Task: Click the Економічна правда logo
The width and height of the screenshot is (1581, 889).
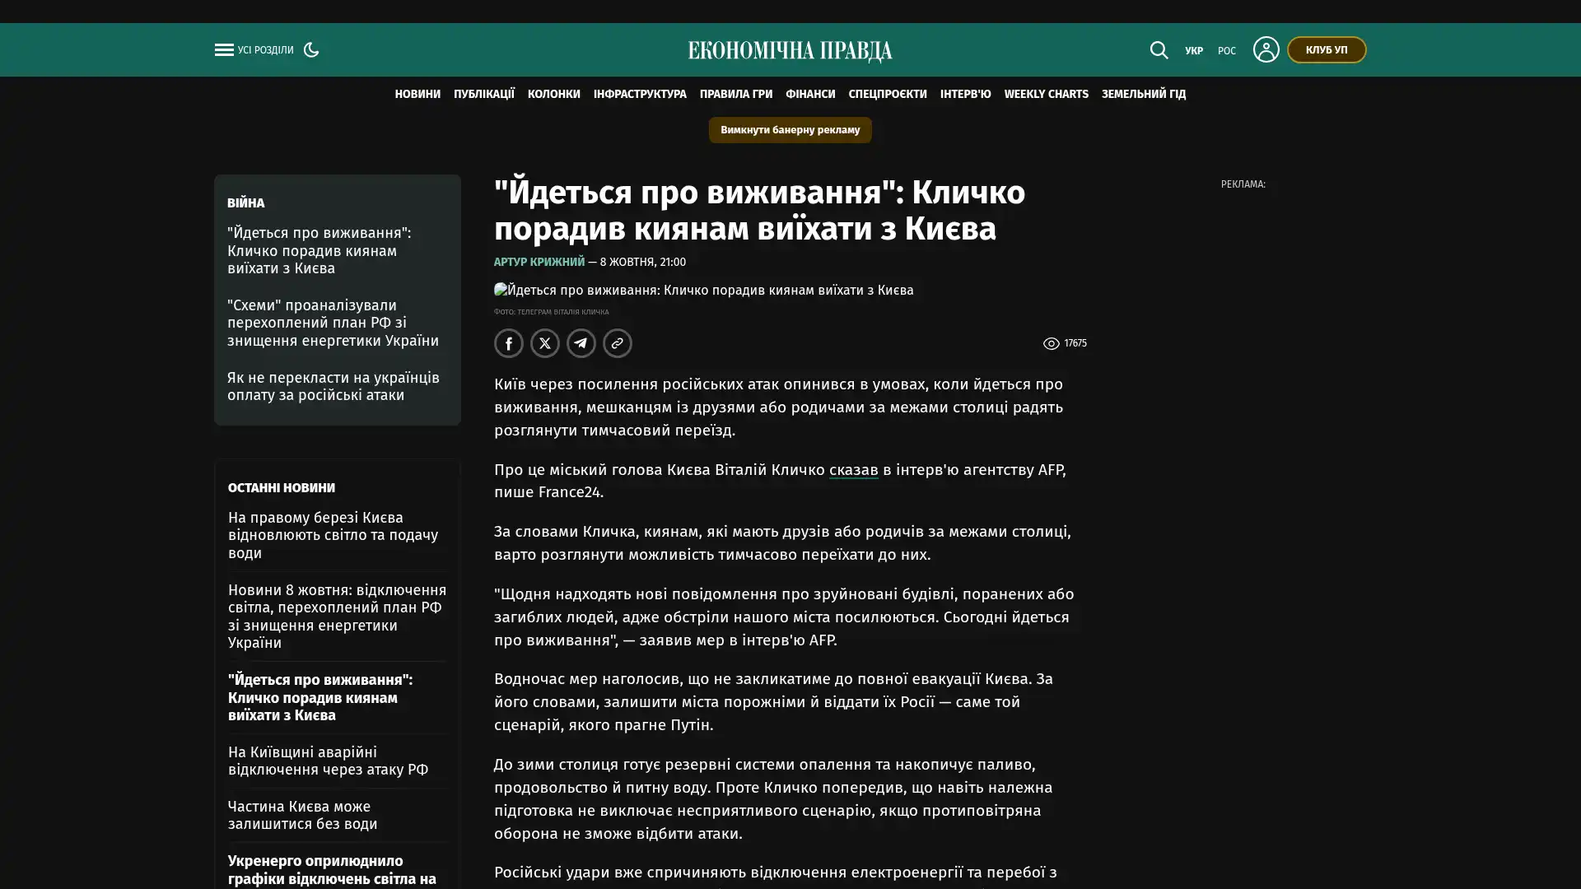Action: point(790,51)
